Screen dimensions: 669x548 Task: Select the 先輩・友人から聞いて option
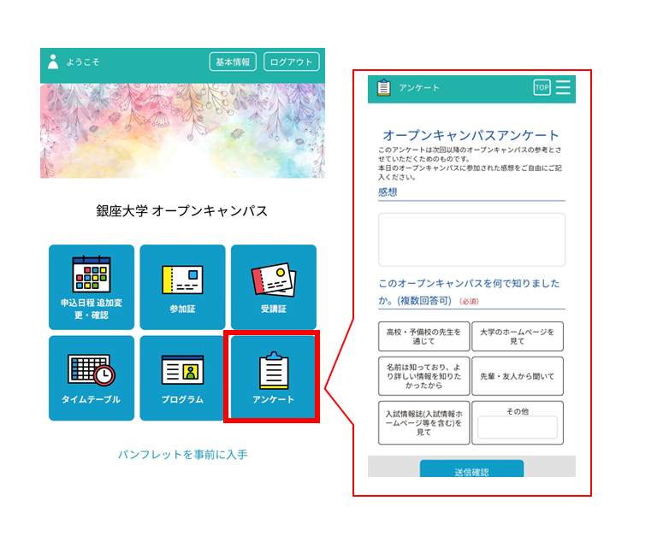pos(518,376)
